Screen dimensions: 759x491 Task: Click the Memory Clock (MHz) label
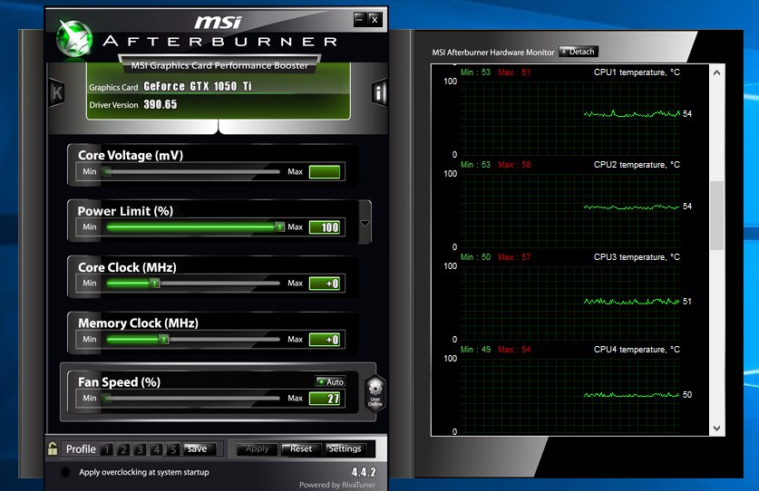[x=138, y=323]
